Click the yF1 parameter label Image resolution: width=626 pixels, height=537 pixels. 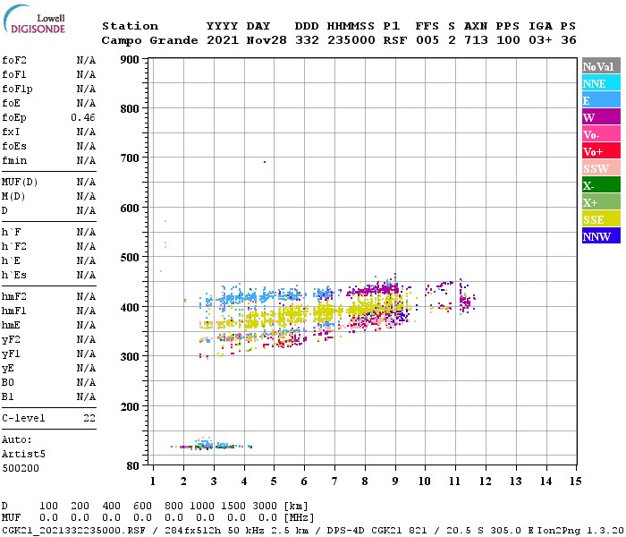click(x=11, y=354)
